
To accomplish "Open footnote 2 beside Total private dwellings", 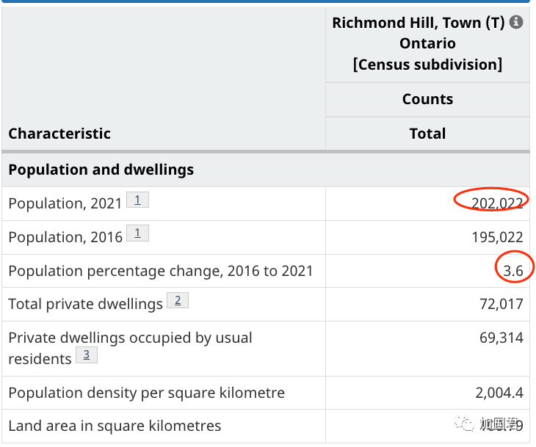I will point(178,300).
